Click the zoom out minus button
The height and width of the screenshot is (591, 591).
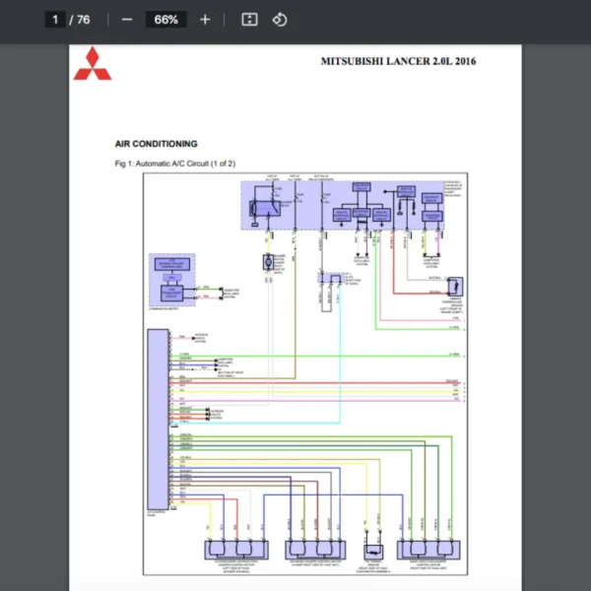click(x=127, y=20)
